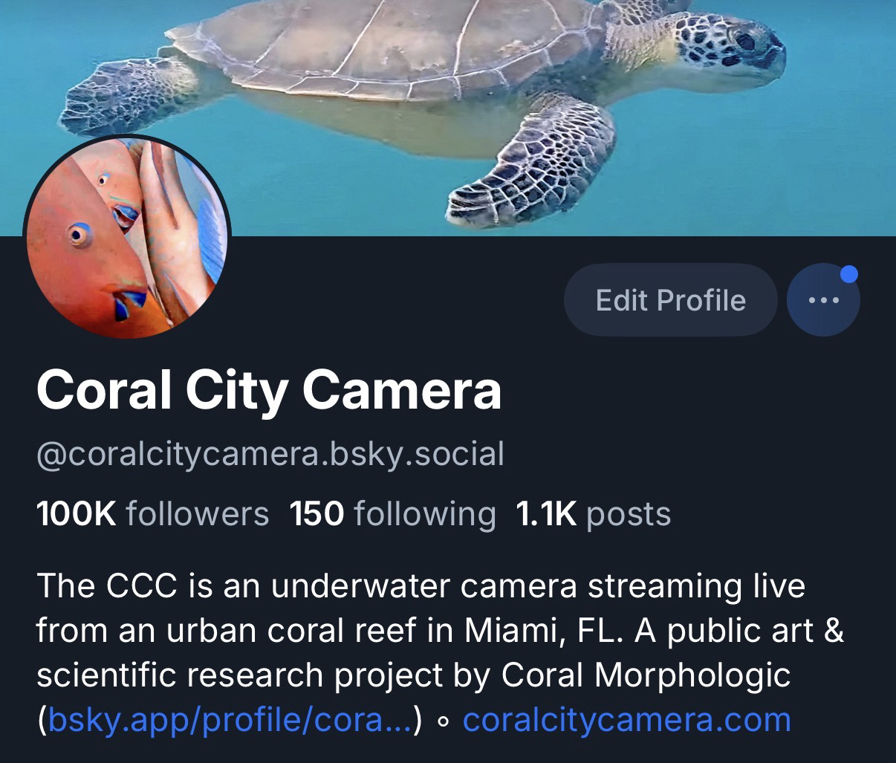Open the 150 following list

point(392,513)
